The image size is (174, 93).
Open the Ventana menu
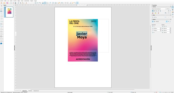point(32,1)
